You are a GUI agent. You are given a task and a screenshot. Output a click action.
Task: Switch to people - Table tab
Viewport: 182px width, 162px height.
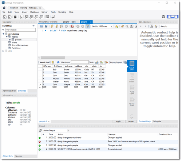click(69, 22)
